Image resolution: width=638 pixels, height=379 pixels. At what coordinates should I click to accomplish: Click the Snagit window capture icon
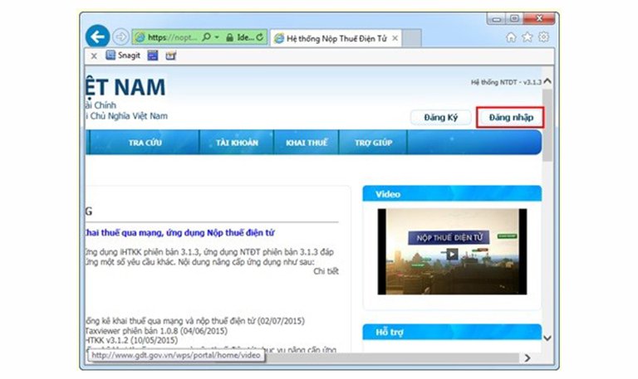(153, 56)
